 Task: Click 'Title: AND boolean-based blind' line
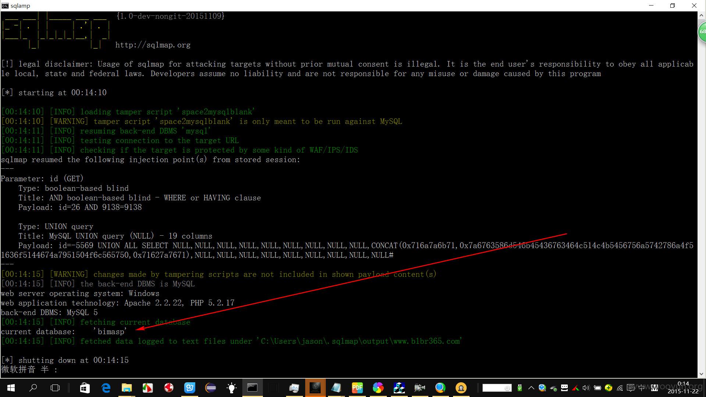pos(140,198)
